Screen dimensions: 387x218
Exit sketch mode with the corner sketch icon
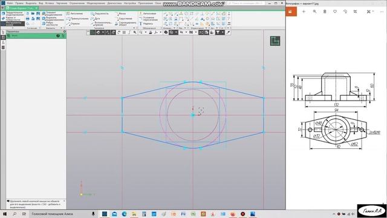coord(275,41)
